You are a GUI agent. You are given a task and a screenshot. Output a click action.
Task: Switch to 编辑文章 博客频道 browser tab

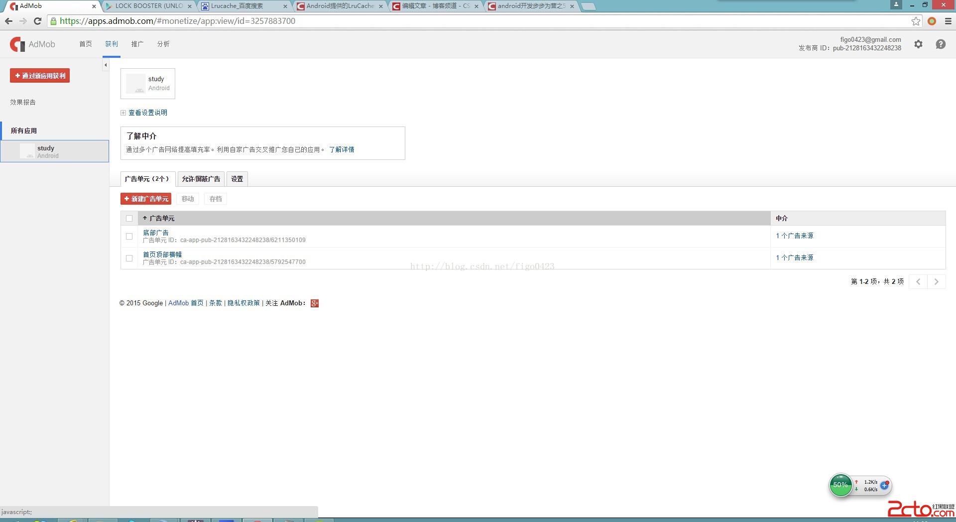[x=435, y=6]
